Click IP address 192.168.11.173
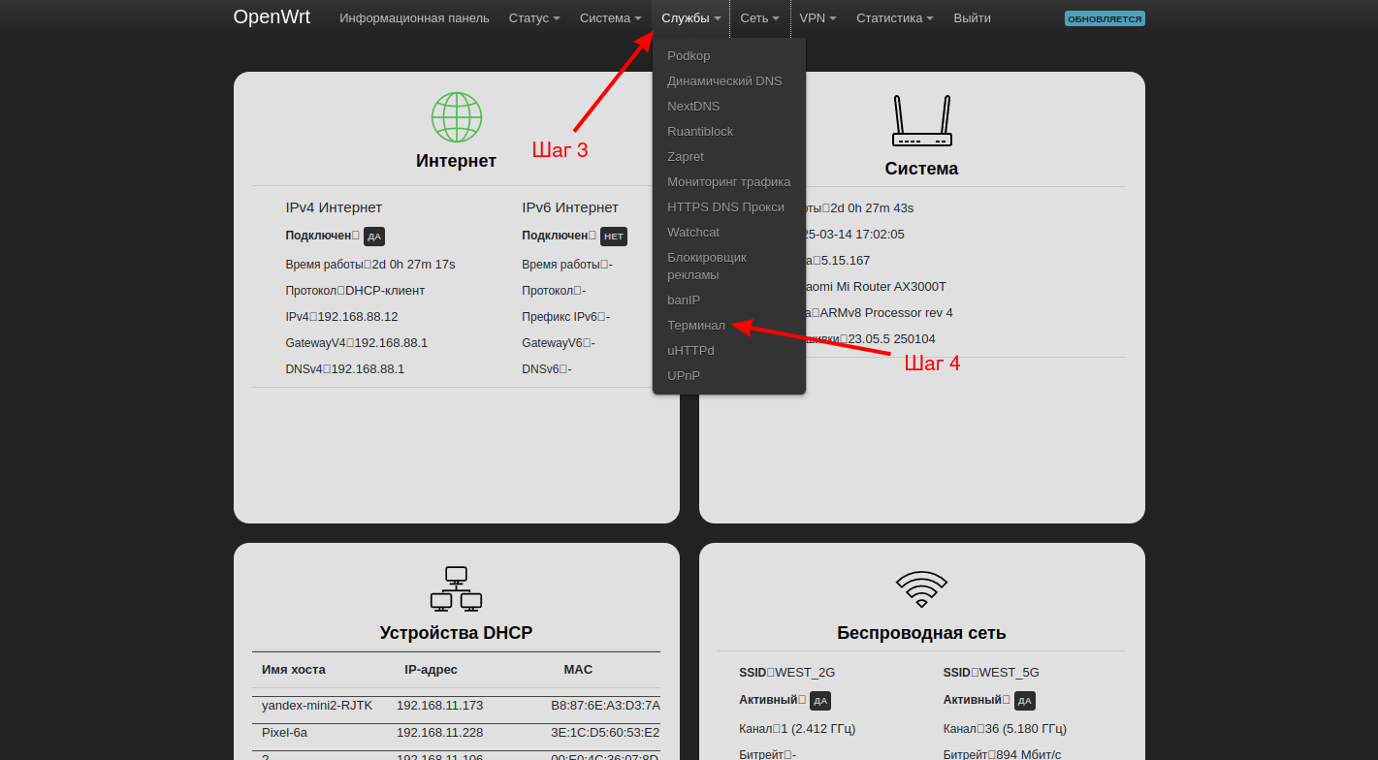Screen dimensions: 1378x760 439,706
